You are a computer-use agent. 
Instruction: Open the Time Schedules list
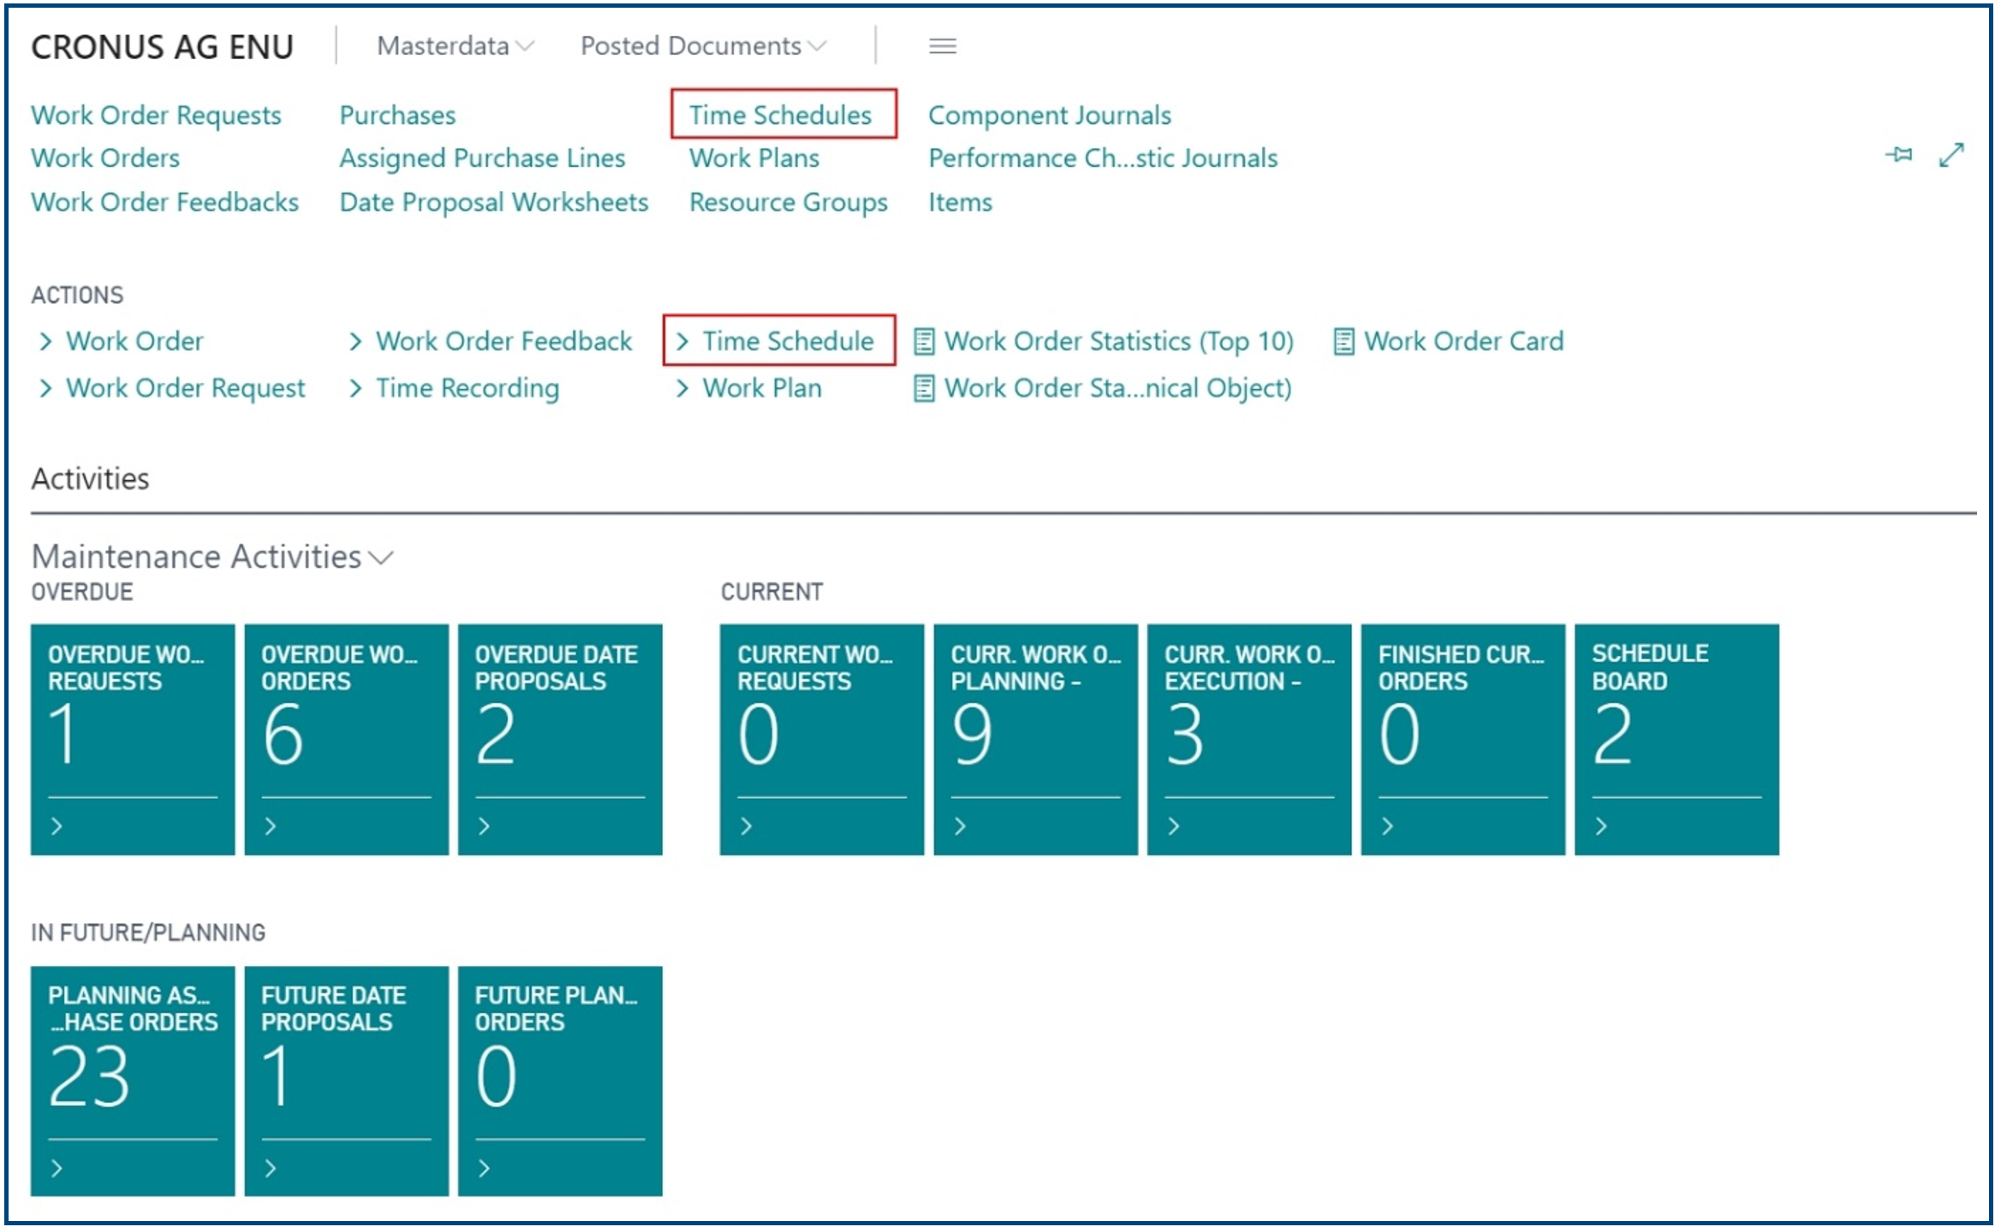click(x=781, y=116)
